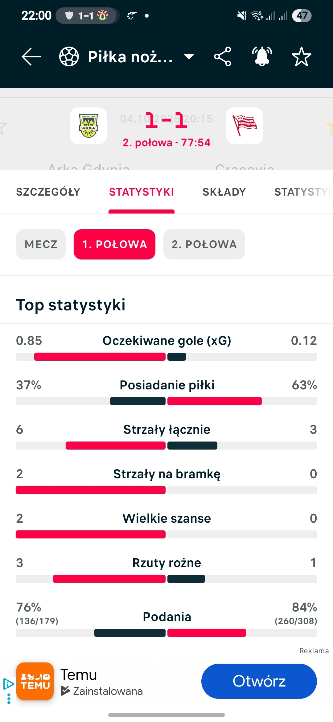Screen dimensions: 333x722
Task: Tap the live score 1-1 status pill
Action: pos(87,15)
